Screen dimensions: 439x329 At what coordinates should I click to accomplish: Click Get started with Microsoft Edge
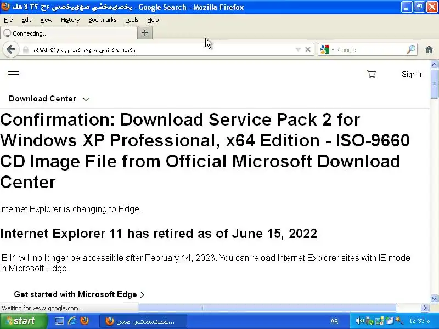click(79, 294)
